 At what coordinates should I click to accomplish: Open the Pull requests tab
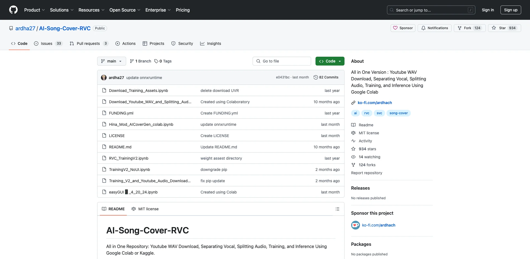[89, 43]
